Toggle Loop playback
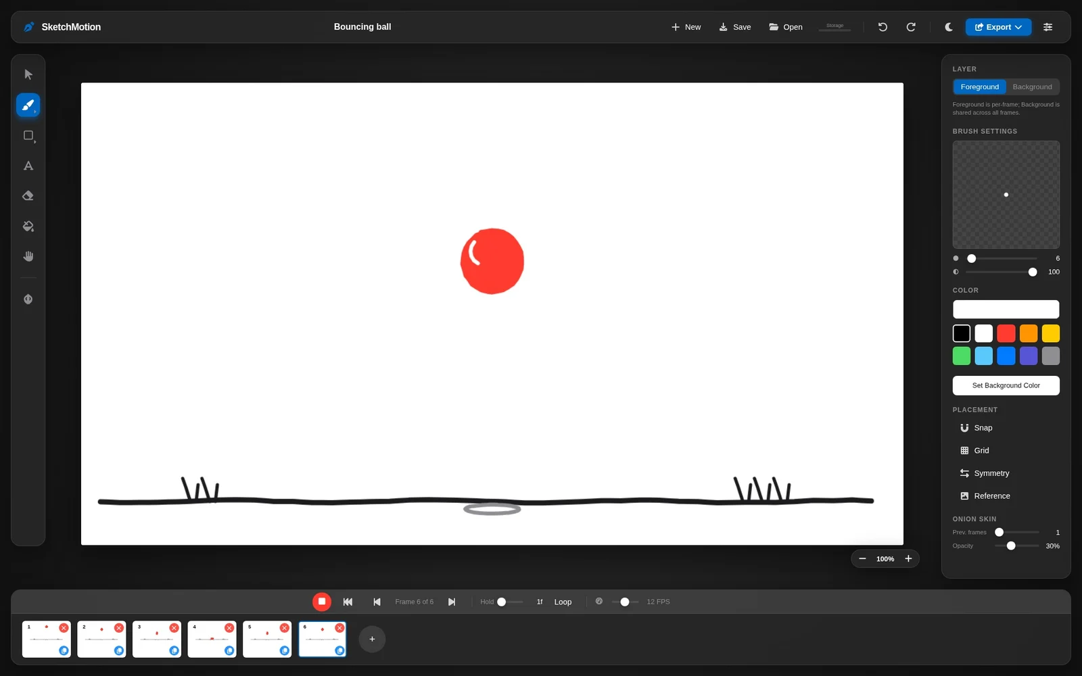 [x=563, y=602]
